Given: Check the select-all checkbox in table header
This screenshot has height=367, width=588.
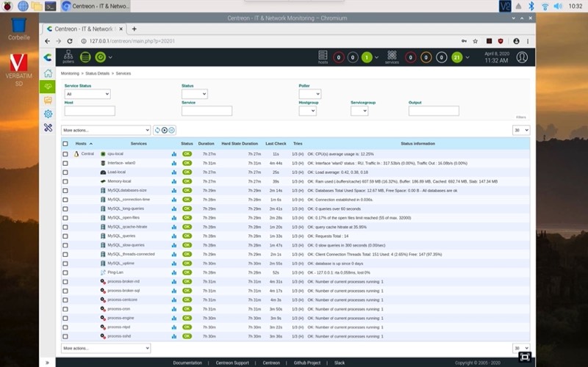Looking at the screenshot, I should pyautogui.click(x=65, y=144).
